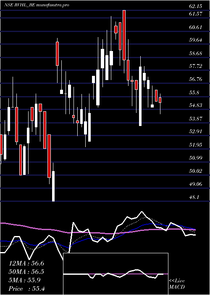Click the tallest red candle at the chart high

coord(124,35)
